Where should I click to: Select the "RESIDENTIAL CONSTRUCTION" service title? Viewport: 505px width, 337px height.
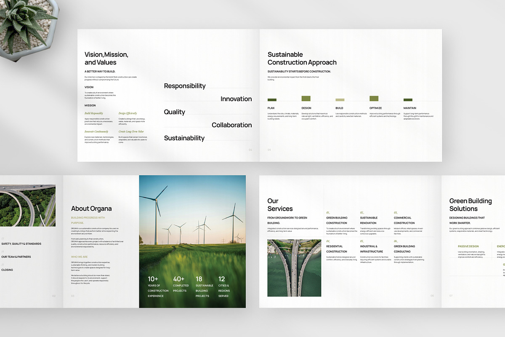tap(337, 249)
